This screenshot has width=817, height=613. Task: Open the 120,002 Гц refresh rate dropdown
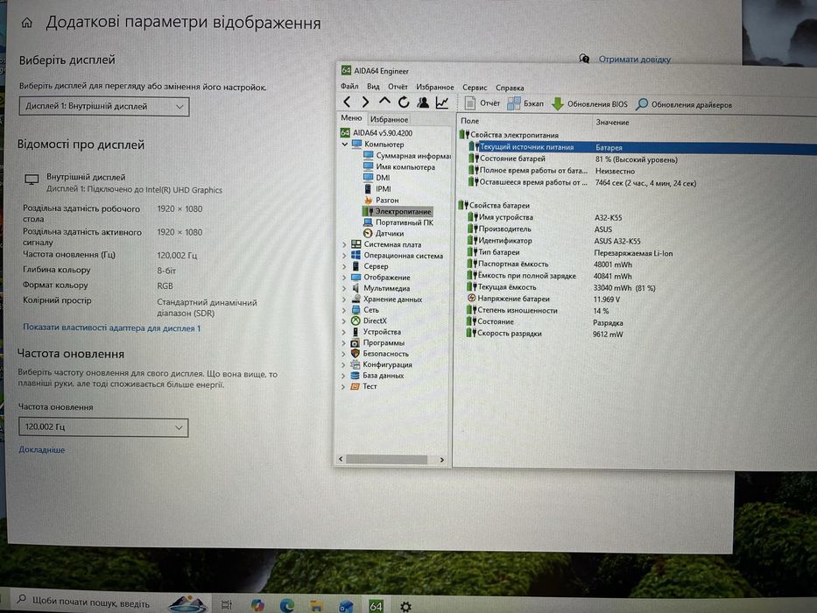coord(103,427)
